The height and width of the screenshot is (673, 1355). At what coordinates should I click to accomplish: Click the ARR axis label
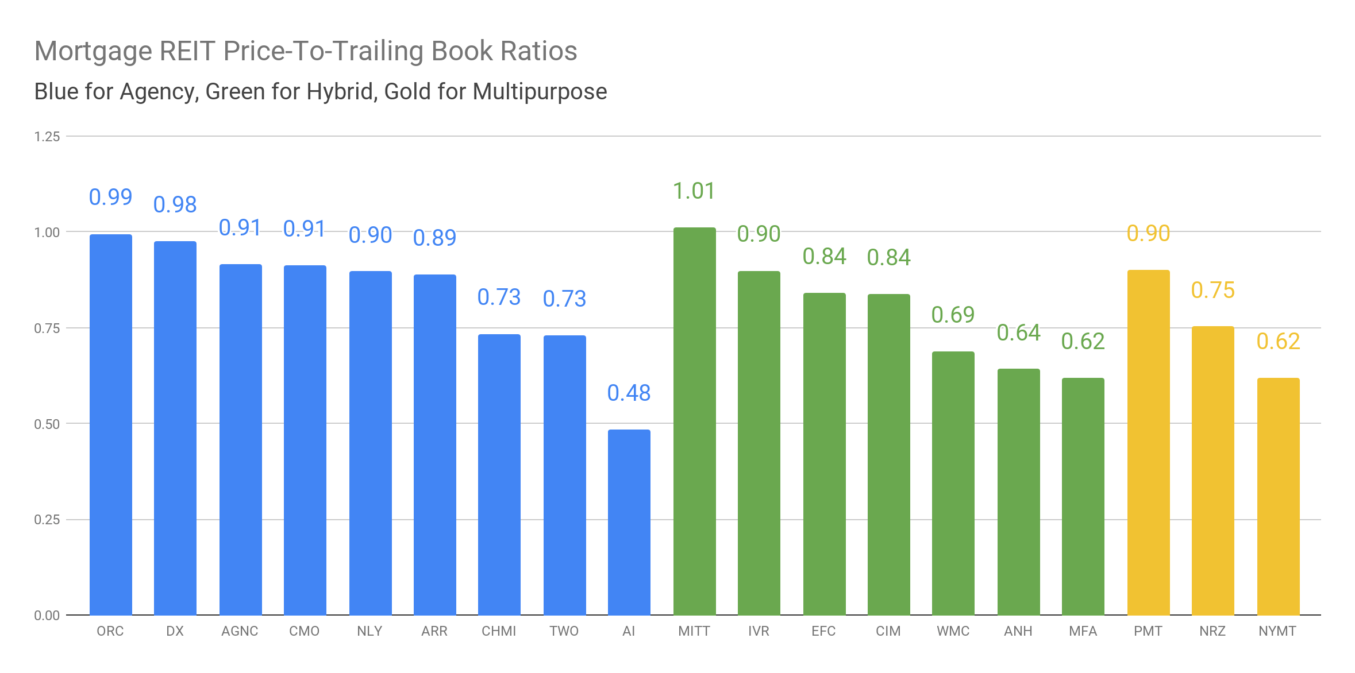point(434,631)
